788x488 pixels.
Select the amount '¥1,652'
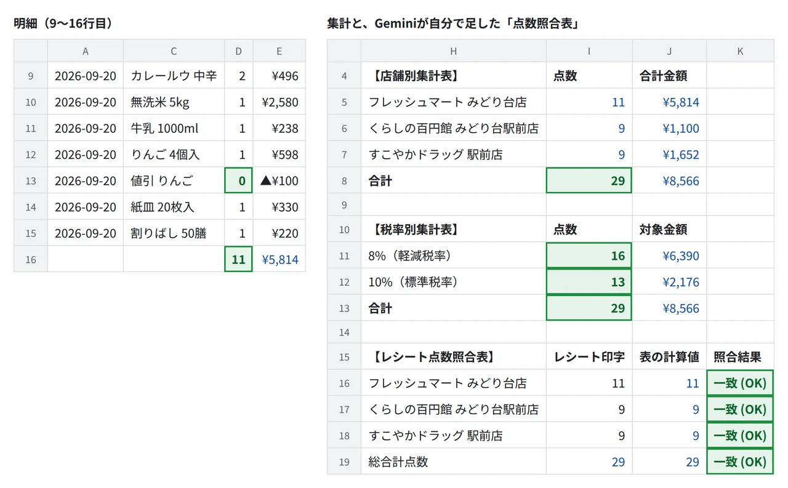[x=669, y=154]
